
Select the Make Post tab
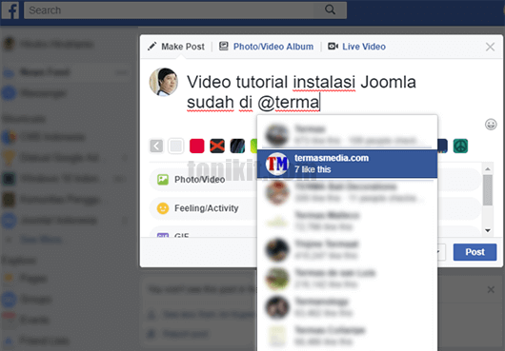tap(176, 47)
